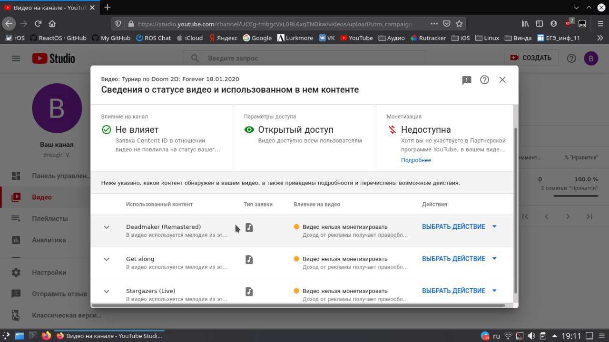Go to first page of video list
The width and height of the screenshot is (609, 342).
[x=525, y=216]
